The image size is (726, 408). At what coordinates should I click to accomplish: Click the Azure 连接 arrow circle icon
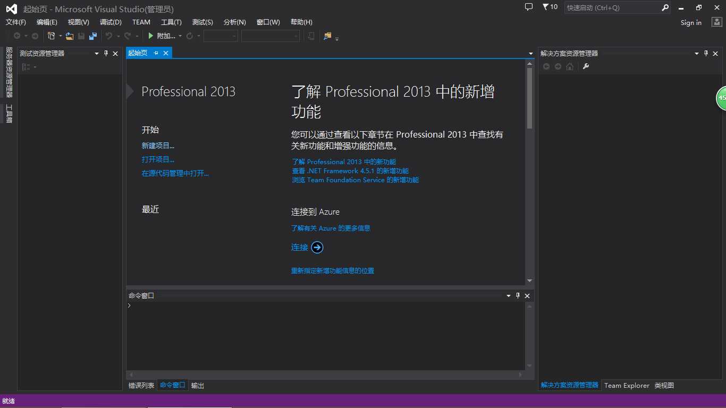point(317,247)
